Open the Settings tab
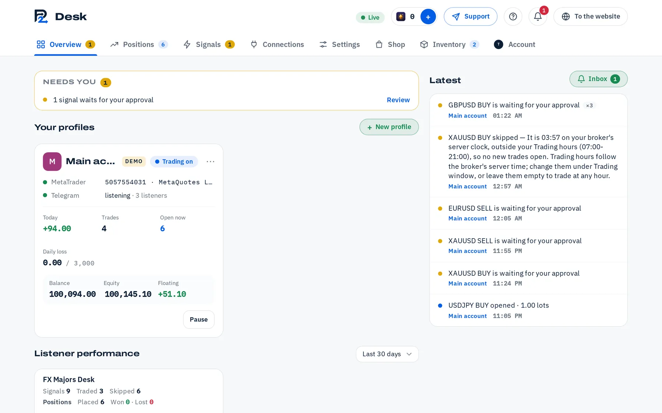The image size is (662, 413). (x=339, y=44)
